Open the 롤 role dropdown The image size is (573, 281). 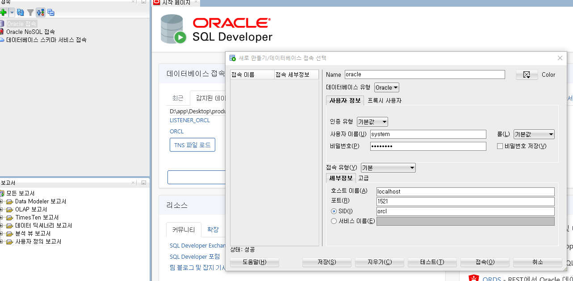[534, 134]
